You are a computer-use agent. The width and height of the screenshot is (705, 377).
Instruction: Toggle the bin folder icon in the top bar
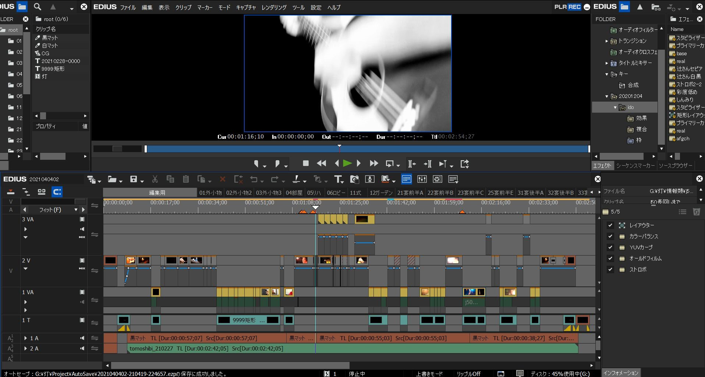22,7
